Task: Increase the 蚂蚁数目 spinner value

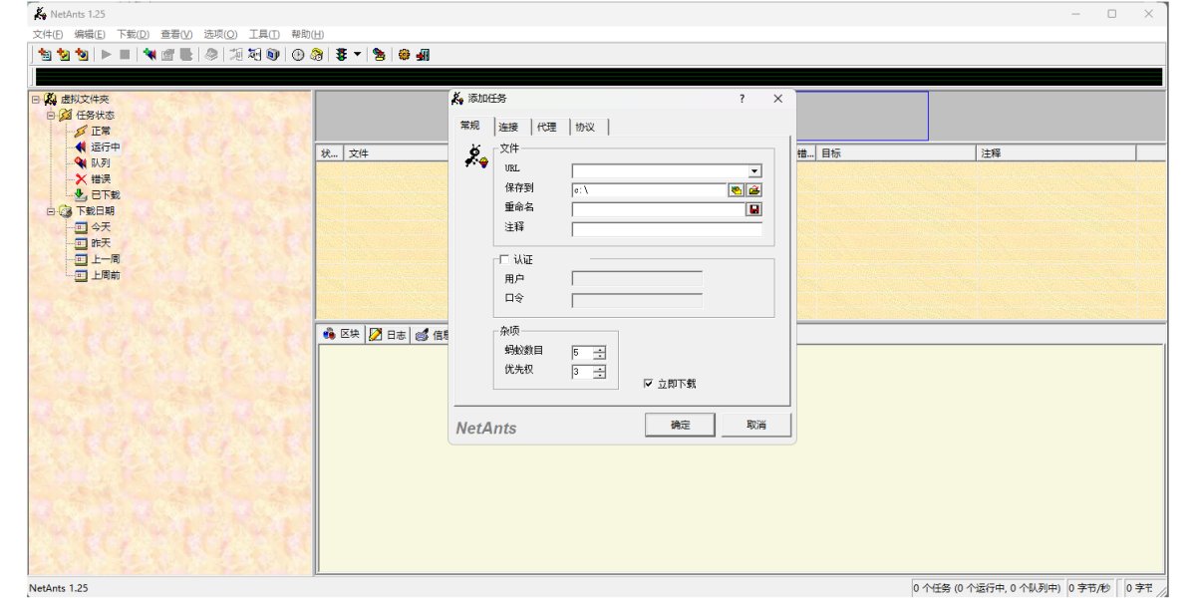Action: [599, 349]
